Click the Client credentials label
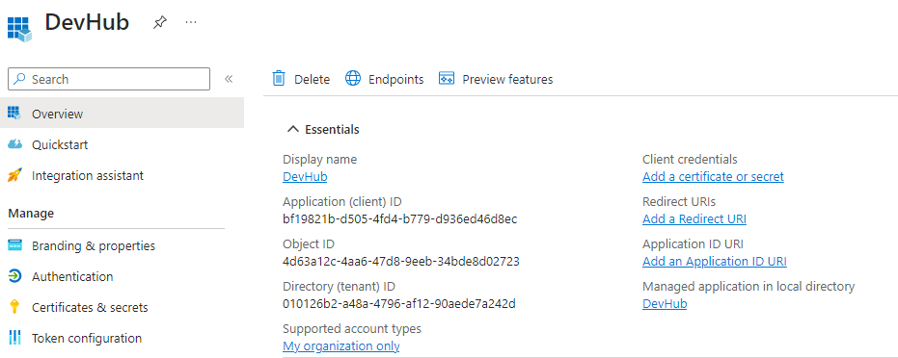The height and width of the screenshot is (358, 898). pos(690,160)
